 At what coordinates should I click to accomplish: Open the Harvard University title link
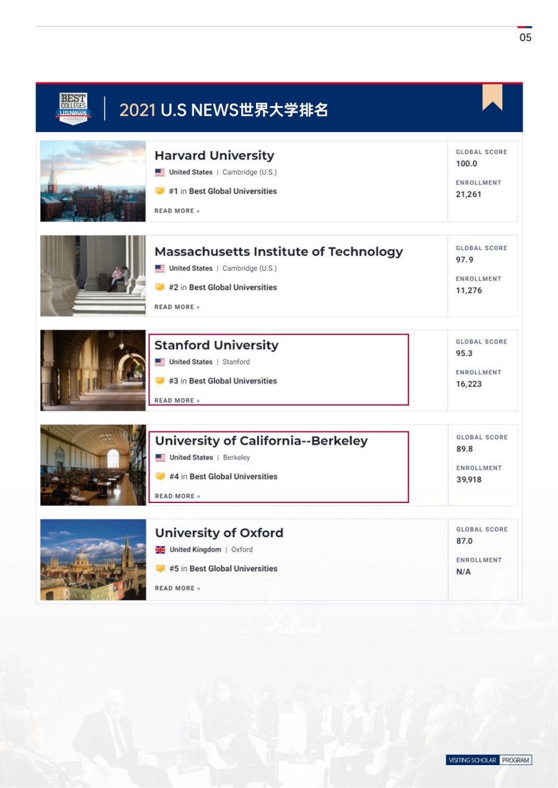click(x=214, y=155)
